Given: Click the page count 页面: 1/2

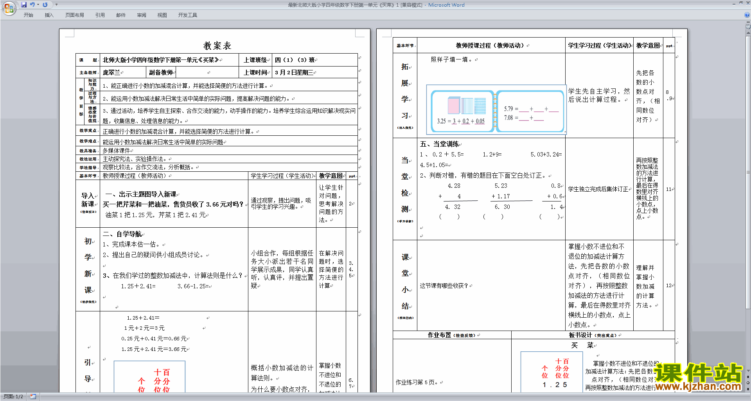Looking at the screenshot, I should pos(13,397).
